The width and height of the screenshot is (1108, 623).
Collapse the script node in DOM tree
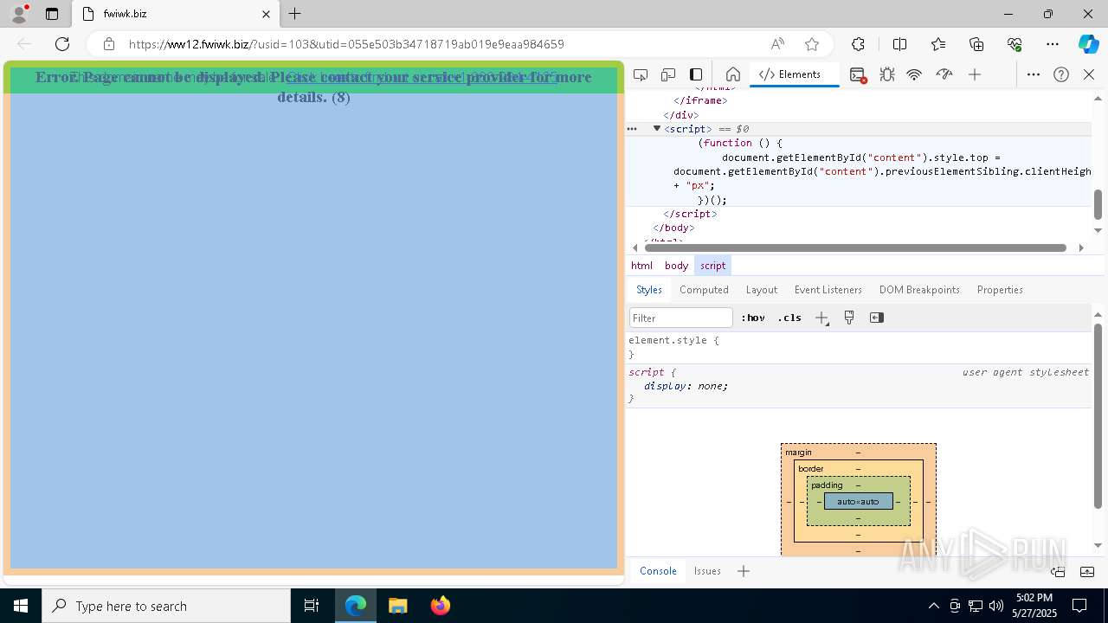pos(656,129)
